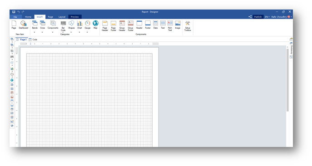Open Setup Toolbox
312x166 pixels.
(x=188, y=26)
